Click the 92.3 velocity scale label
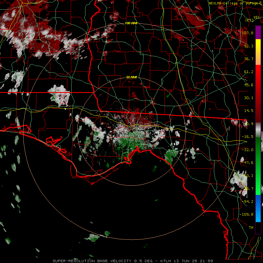Image resolution: width=263 pixels, height=263 pixels. (x=249, y=46)
